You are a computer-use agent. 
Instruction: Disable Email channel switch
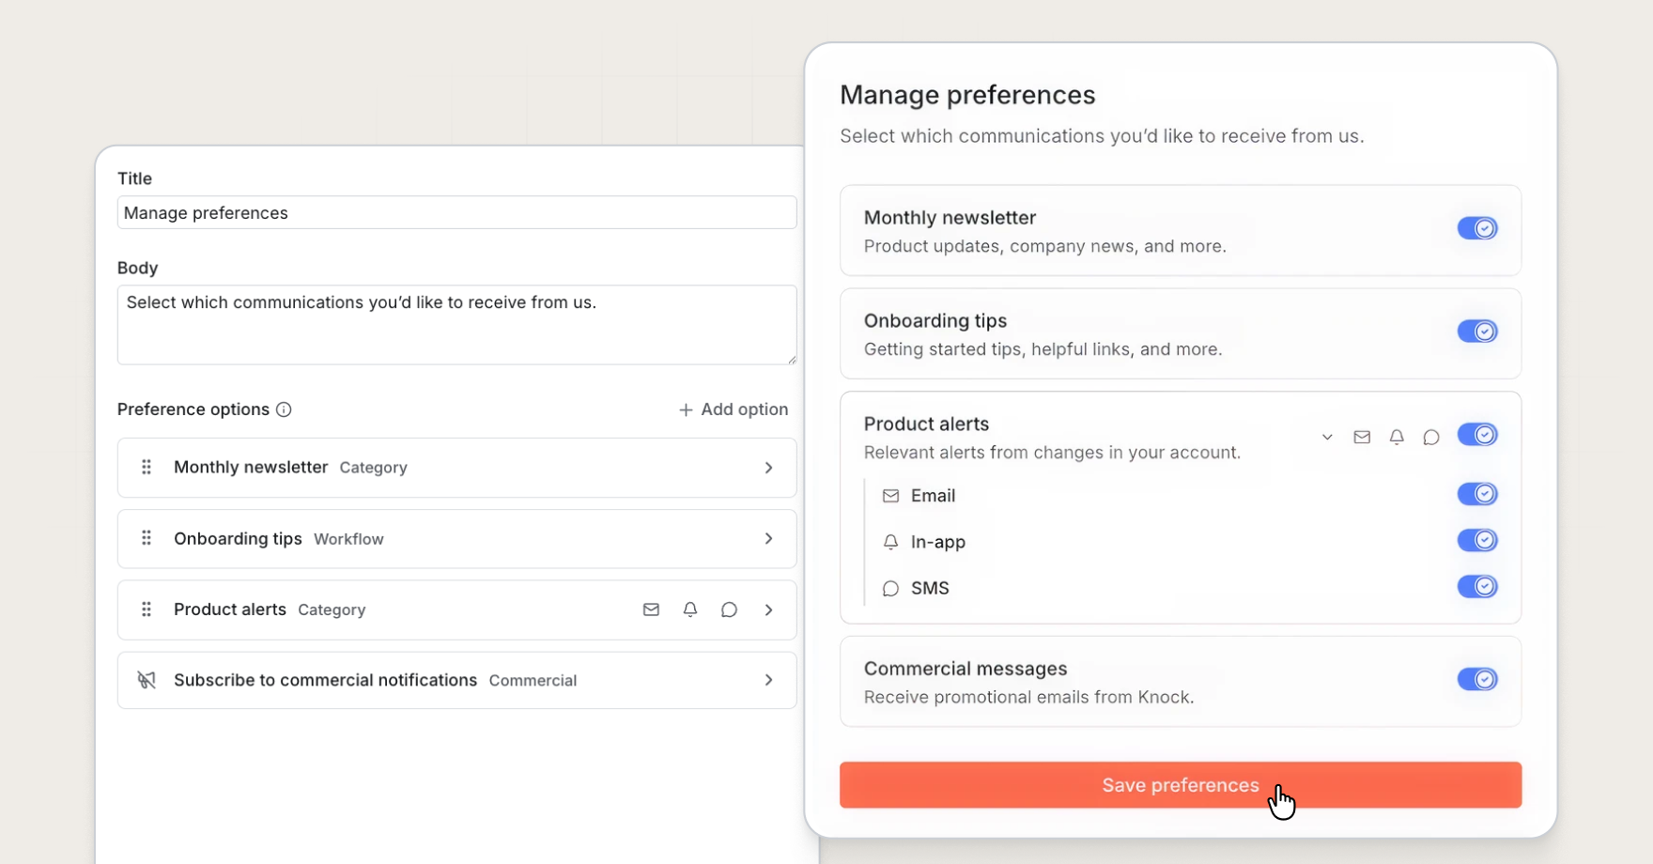1477,494
